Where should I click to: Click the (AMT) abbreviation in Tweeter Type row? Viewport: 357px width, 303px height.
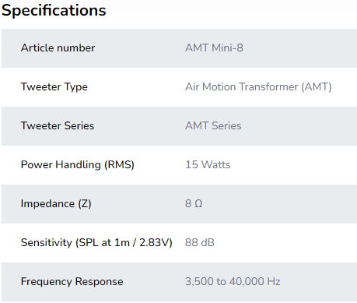tap(317, 86)
